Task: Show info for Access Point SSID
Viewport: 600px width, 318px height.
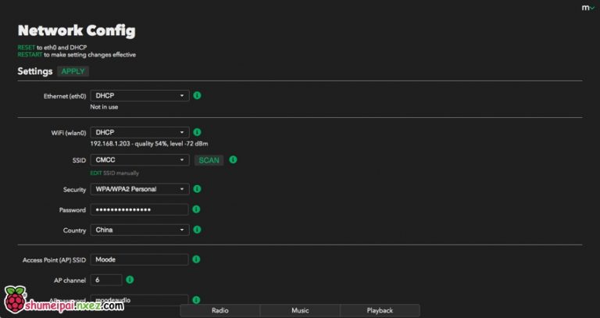Action: (197, 259)
